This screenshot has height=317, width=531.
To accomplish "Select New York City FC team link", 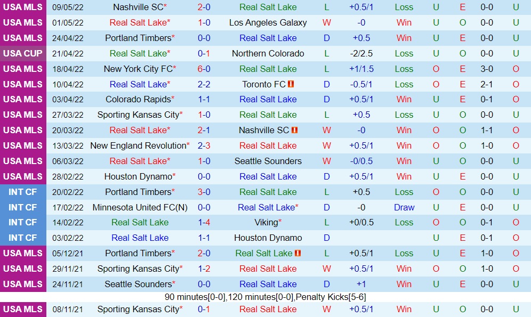I will pos(138,69).
